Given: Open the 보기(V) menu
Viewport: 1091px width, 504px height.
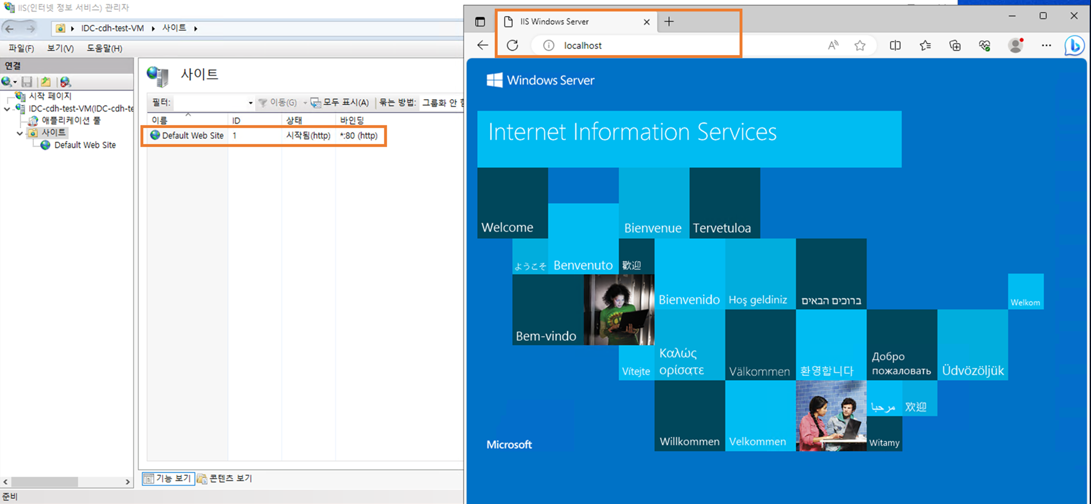Looking at the screenshot, I should point(60,48).
